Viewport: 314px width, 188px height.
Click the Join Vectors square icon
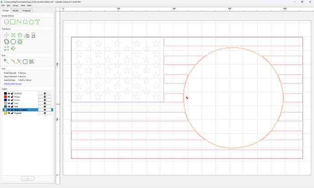[25, 62]
